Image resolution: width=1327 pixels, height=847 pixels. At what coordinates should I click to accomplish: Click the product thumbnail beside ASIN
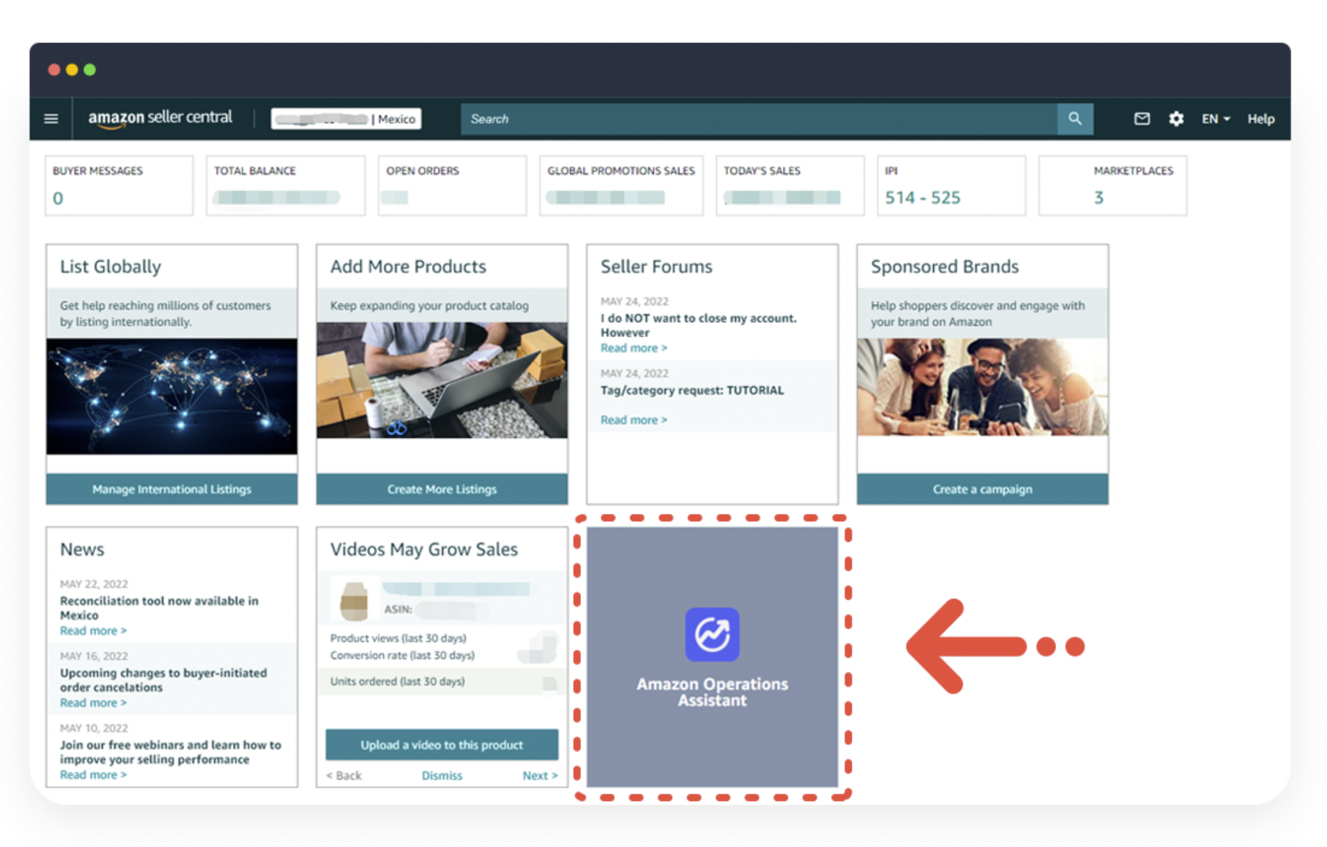[354, 600]
